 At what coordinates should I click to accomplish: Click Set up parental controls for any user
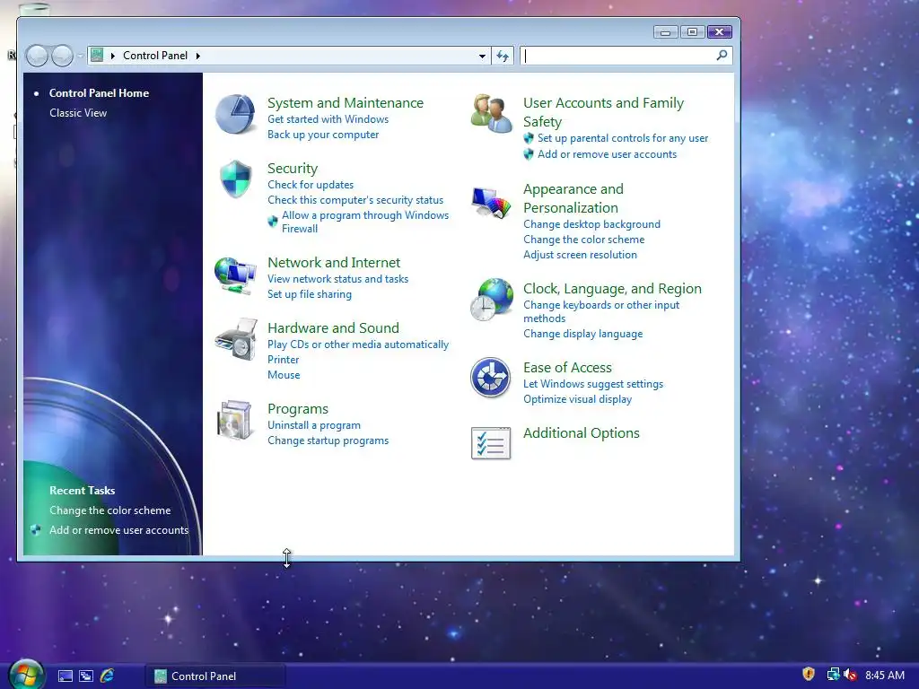tap(623, 138)
